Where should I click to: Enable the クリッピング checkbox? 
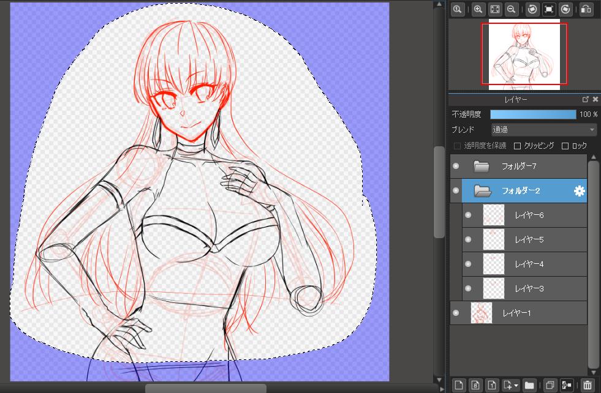point(517,146)
